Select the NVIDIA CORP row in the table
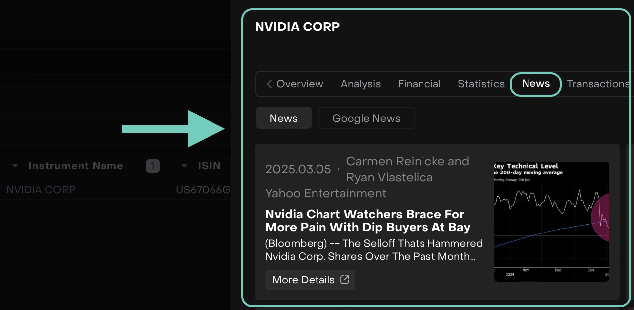 coord(41,190)
